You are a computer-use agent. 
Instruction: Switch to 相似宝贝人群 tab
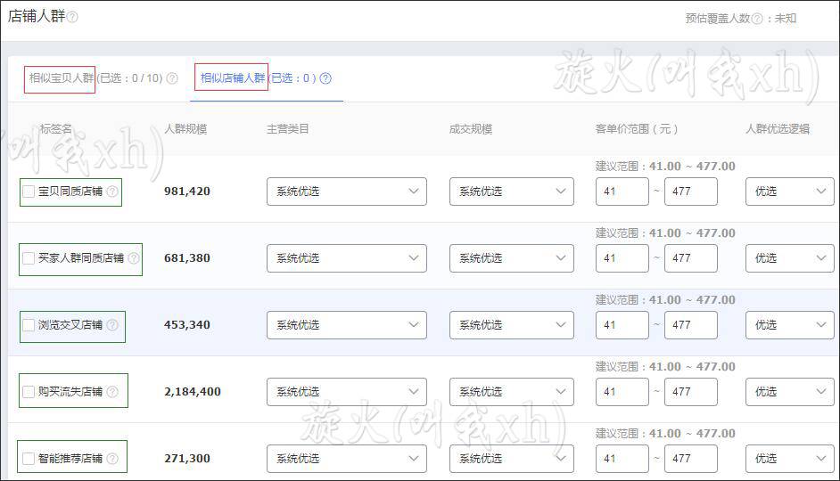61,78
